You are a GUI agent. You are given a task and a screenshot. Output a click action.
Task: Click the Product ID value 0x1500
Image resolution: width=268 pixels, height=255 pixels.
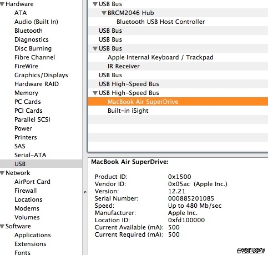(179, 177)
